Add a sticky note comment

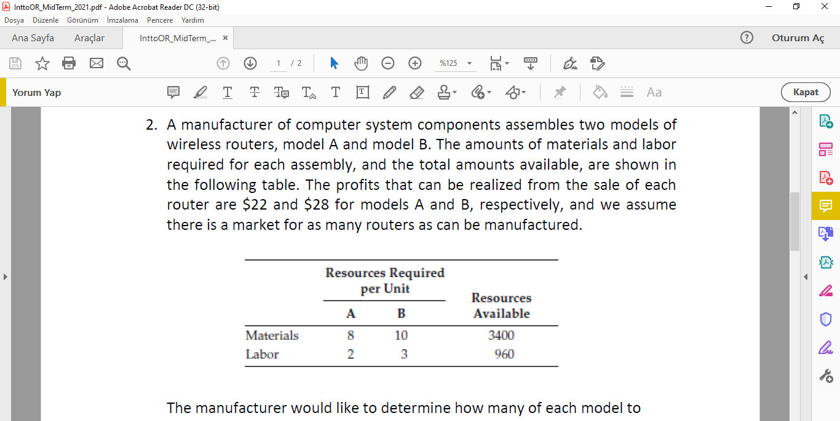click(x=173, y=92)
